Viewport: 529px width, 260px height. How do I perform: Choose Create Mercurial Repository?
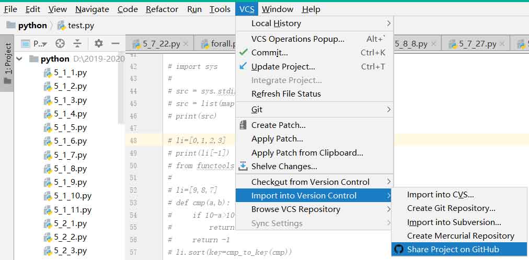[x=459, y=236]
